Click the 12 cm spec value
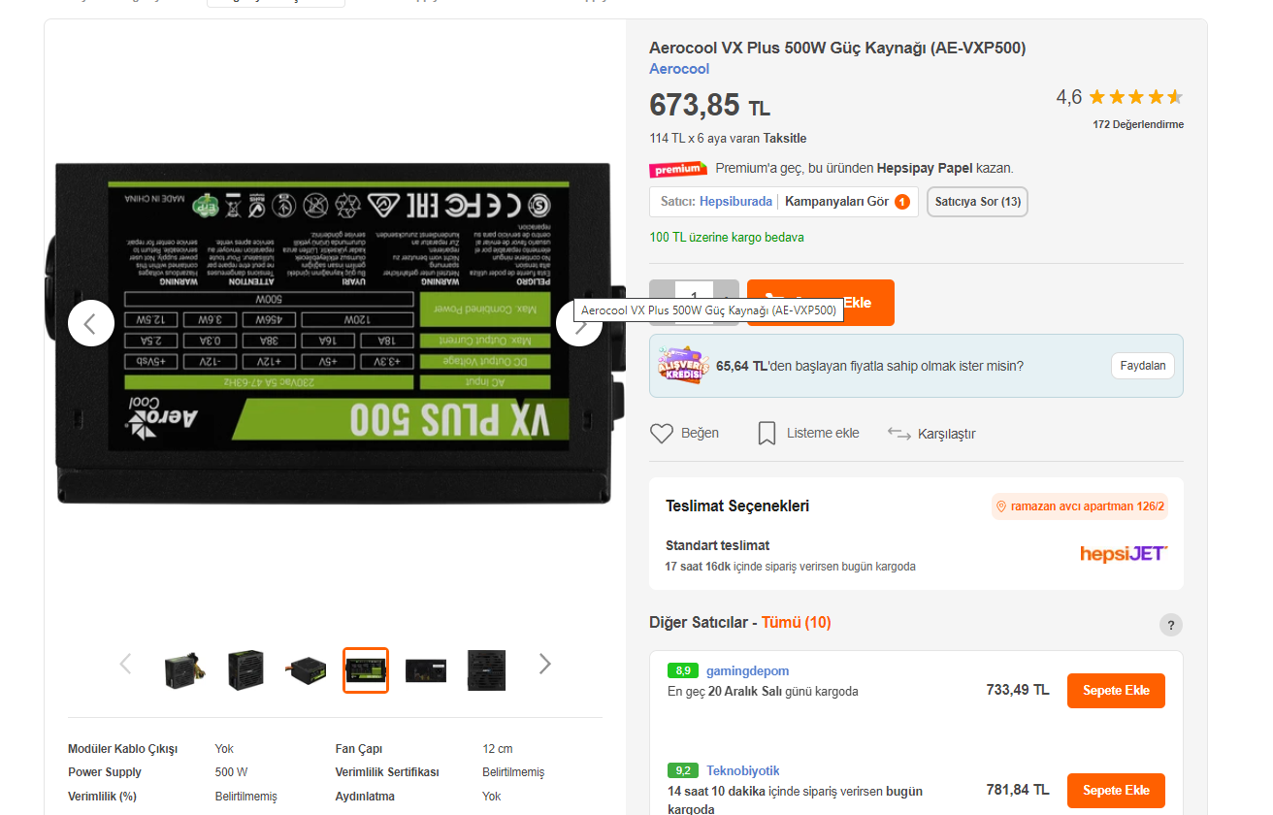The width and height of the screenshot is (1273, 815). (x=498, y=749)
